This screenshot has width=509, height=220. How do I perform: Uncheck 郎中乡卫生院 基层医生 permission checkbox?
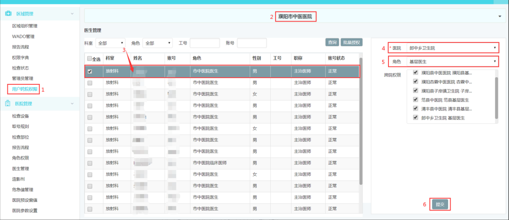(416, 118)
